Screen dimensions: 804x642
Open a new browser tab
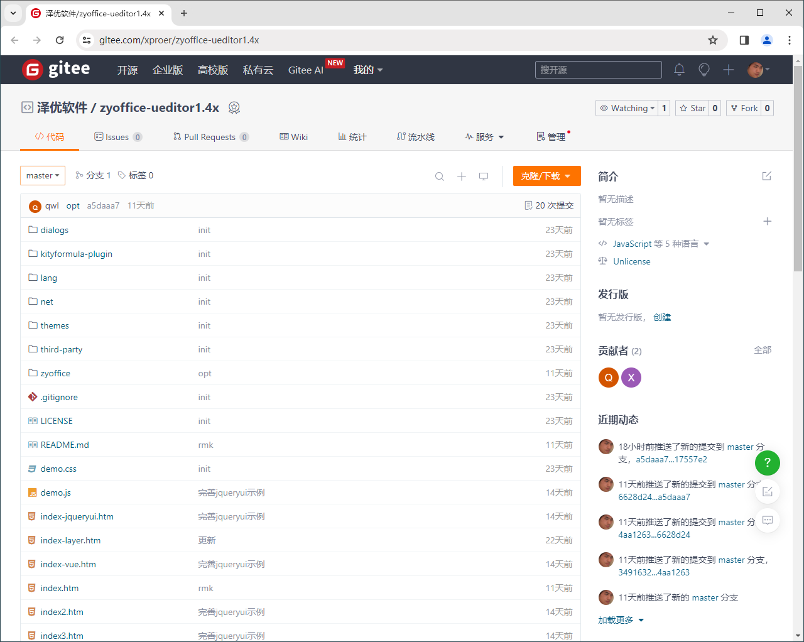coord(184,13)
